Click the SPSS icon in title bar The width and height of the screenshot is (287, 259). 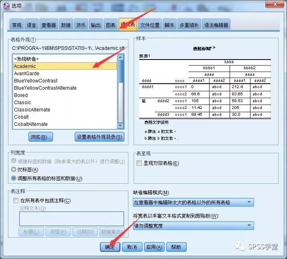(6, 6)
